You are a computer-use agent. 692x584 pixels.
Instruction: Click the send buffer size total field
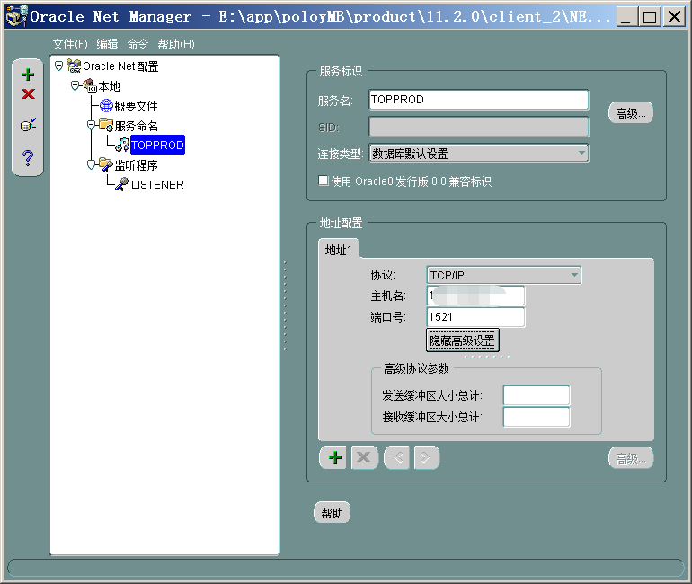[x=537, y=395]
